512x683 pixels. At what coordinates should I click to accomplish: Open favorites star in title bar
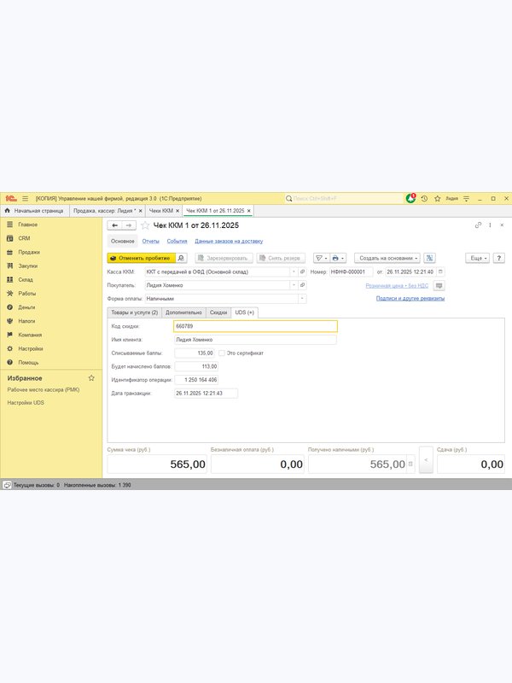437,199
